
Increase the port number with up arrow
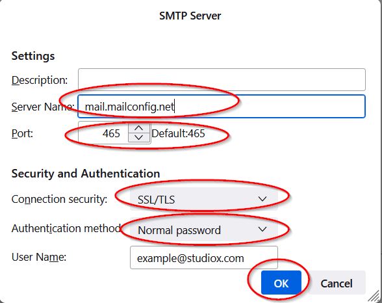click(x=138, y=128)
